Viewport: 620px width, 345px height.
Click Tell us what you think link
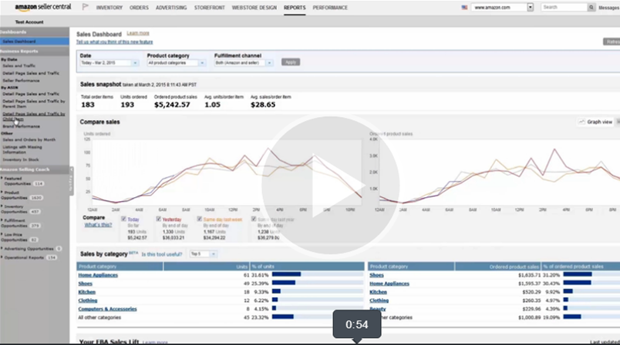pos(114,42)
